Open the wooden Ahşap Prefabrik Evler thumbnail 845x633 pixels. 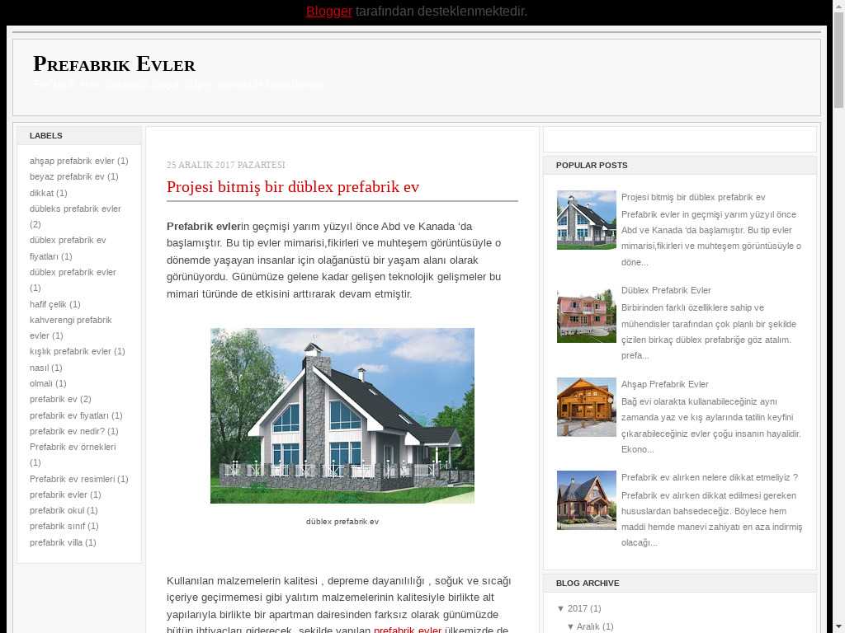pos(586,407)
